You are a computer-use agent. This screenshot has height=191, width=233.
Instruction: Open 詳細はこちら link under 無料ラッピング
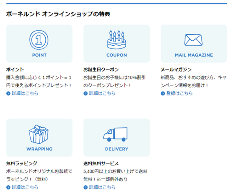click(25, 188)
